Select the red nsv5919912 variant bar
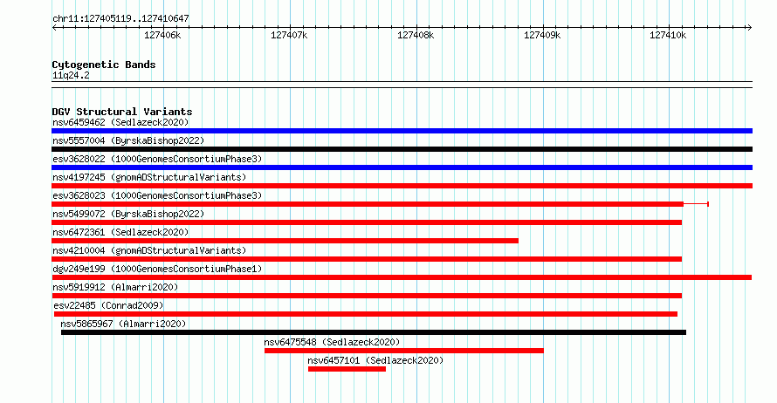Screen dimensions: 777x403 (367, 296)
